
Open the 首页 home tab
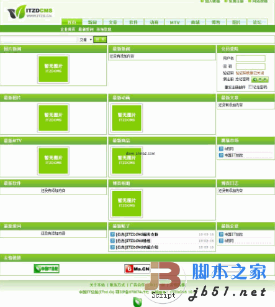(72, 22)
